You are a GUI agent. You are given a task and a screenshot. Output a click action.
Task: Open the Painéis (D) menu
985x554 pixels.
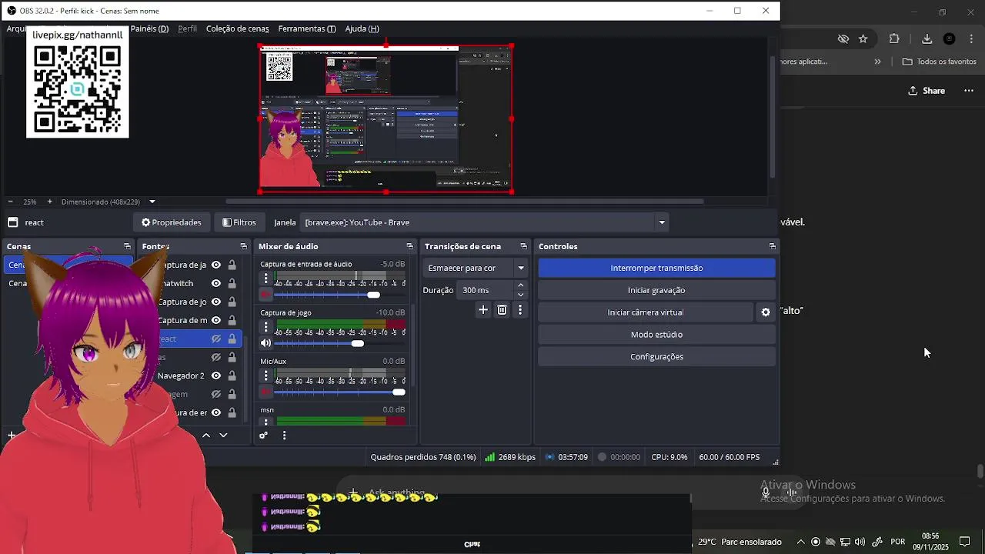tap(149, 28)
